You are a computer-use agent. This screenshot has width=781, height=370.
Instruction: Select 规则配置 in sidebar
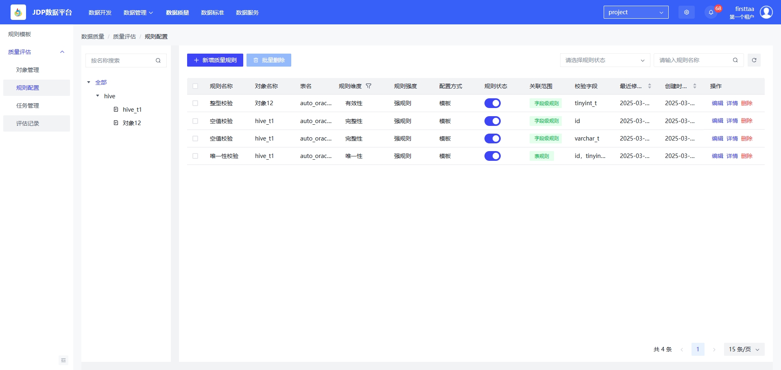tap(37, 88)
